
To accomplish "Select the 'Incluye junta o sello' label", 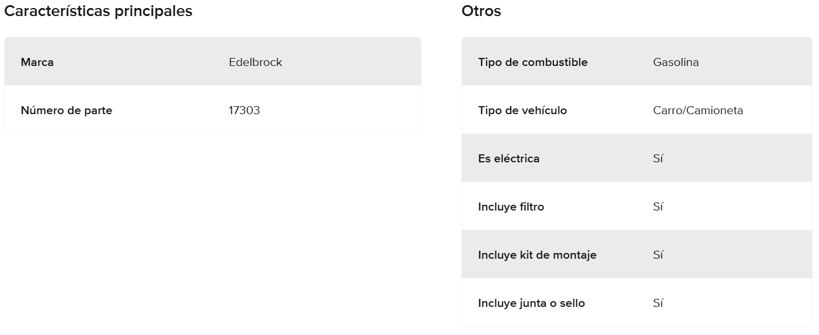I will click(531, 303).
